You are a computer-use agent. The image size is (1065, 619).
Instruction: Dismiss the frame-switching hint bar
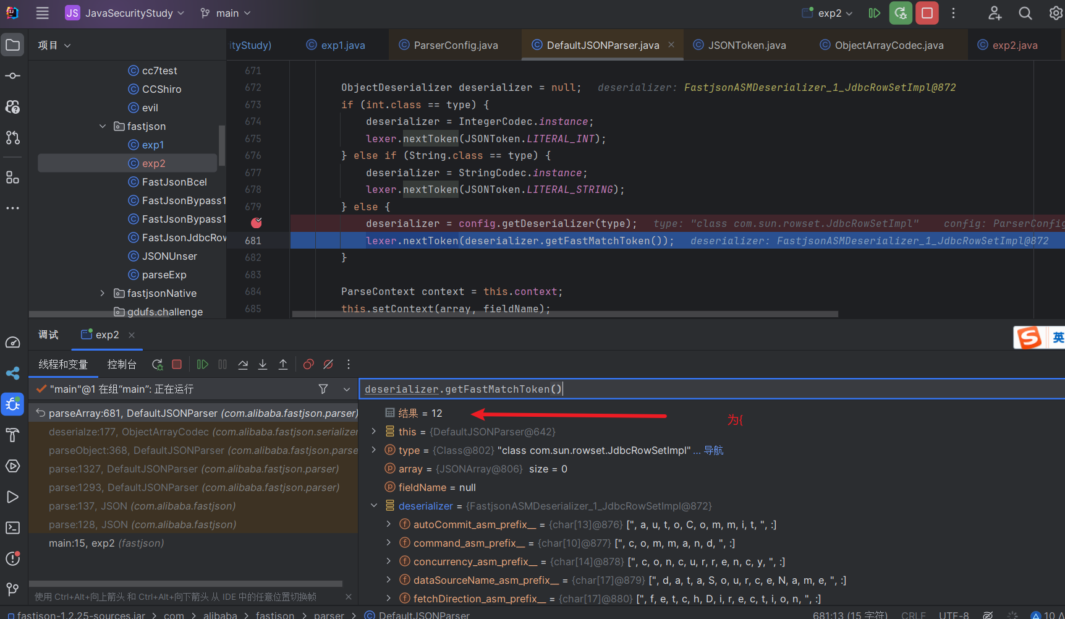pos(349,597)
